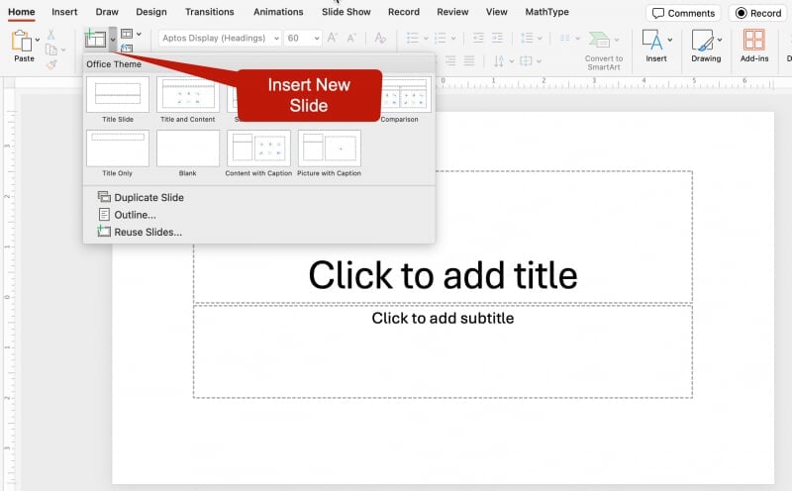Screen dimensions: 792x491
Task: Click the New Slide icon
Action: click(95, 39)
